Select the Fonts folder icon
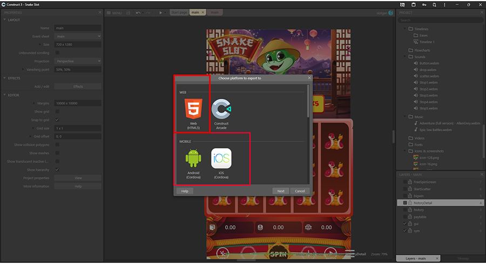The width and height of the screenshot is (486, 264). click(x=411, y=144)
